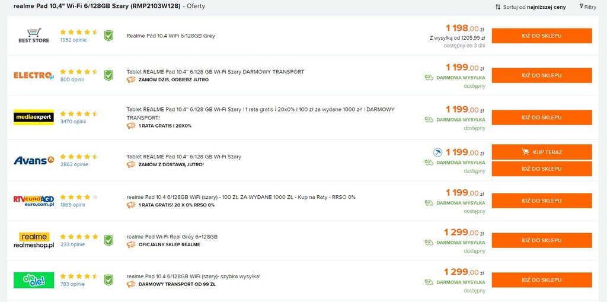View 3470 opinii for Media Expert
This screenshot has width=607, height=302.
pos(73,122)
